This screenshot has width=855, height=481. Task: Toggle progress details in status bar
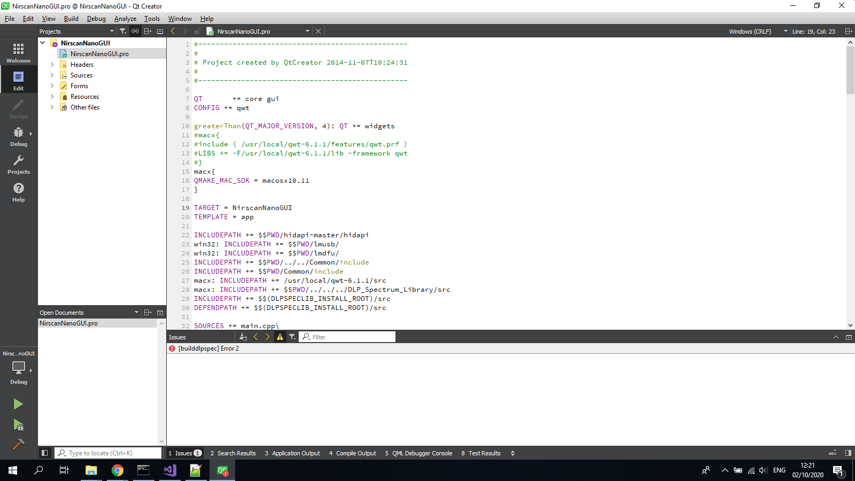833,453
